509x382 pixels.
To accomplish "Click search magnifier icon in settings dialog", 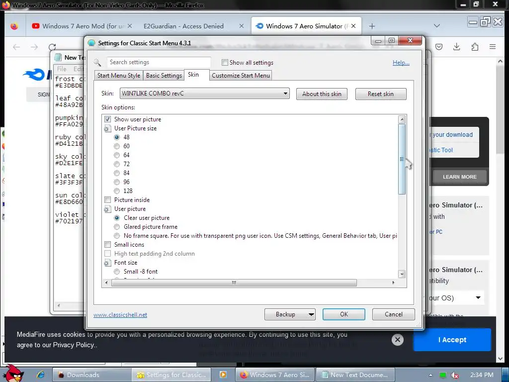I will [97, 62].
